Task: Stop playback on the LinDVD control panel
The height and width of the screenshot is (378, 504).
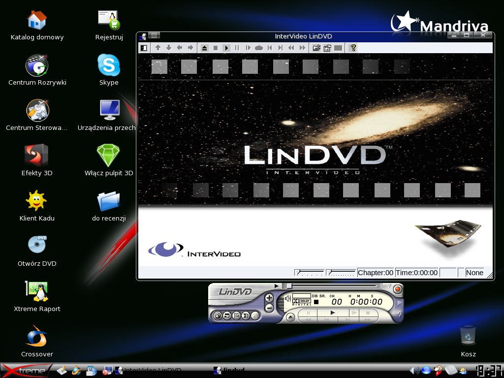Action: pos(368,313)
